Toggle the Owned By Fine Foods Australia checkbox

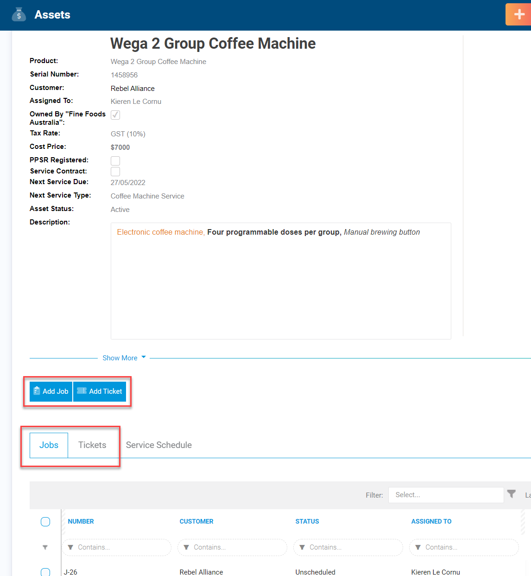[115, 115]
